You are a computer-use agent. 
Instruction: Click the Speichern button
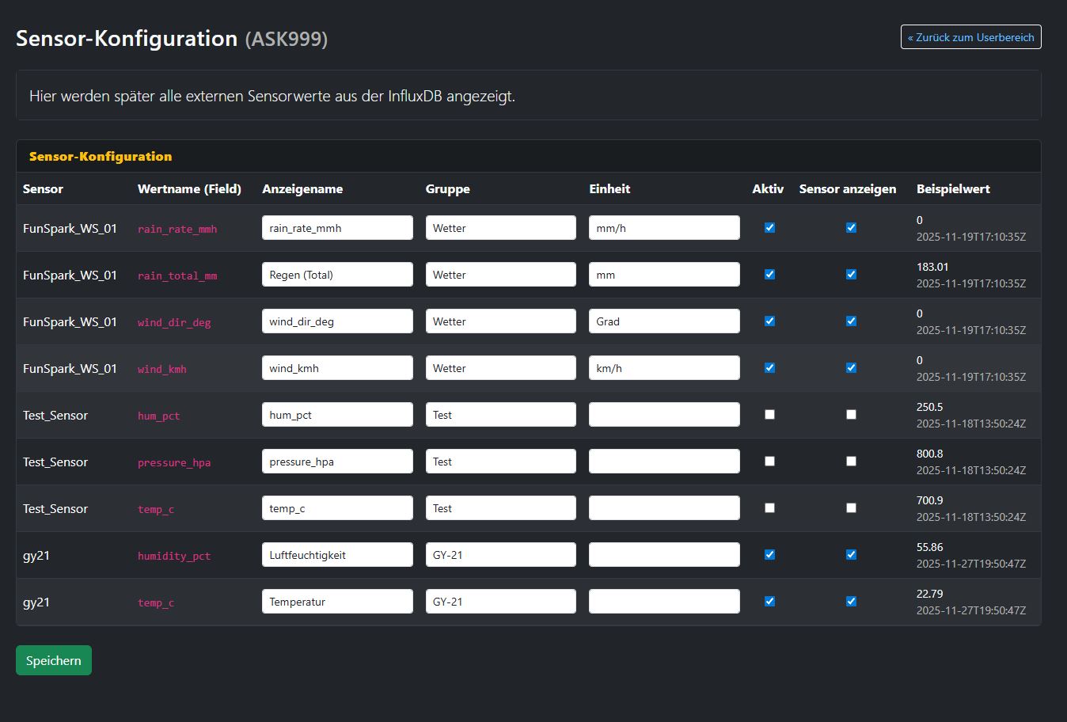pyautogui.click(x=54, y=660)
